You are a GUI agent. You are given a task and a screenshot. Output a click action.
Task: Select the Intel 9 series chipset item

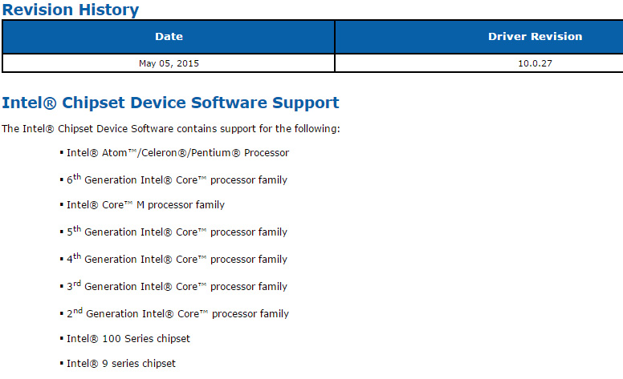[x=121, y=364]
